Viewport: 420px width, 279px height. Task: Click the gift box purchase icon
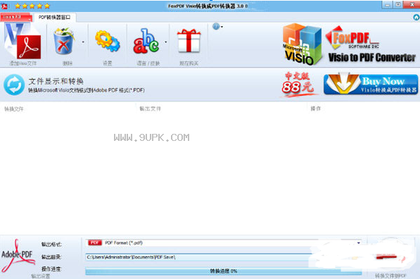(x=189, y=40)
